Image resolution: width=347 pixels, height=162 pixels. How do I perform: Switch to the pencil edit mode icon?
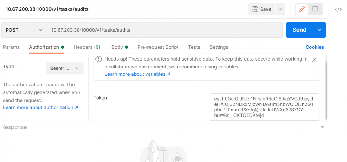[302, 9]
